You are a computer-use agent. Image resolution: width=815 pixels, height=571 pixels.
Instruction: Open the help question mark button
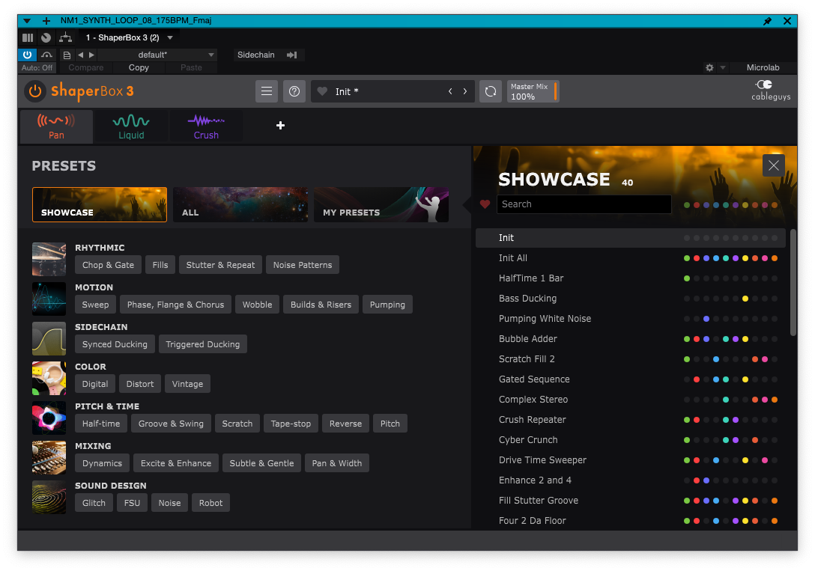[x=294, y=91]
